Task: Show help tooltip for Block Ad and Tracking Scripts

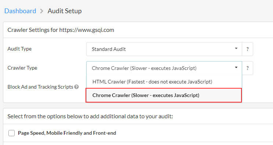Action: 76,87
